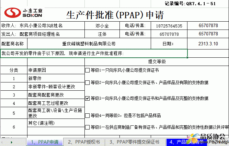Select the sender name cell 汪体
The image size is (229, 146).
102,34
